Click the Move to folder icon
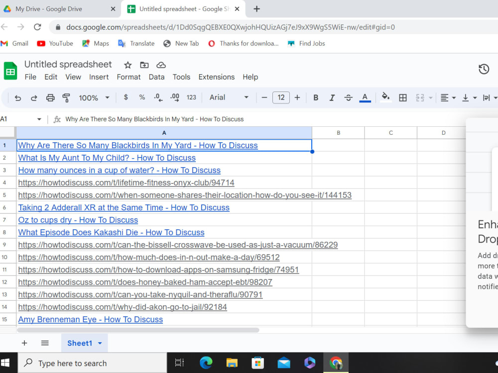The width and height of the screenshot is (498, 373). click(144, 65)
